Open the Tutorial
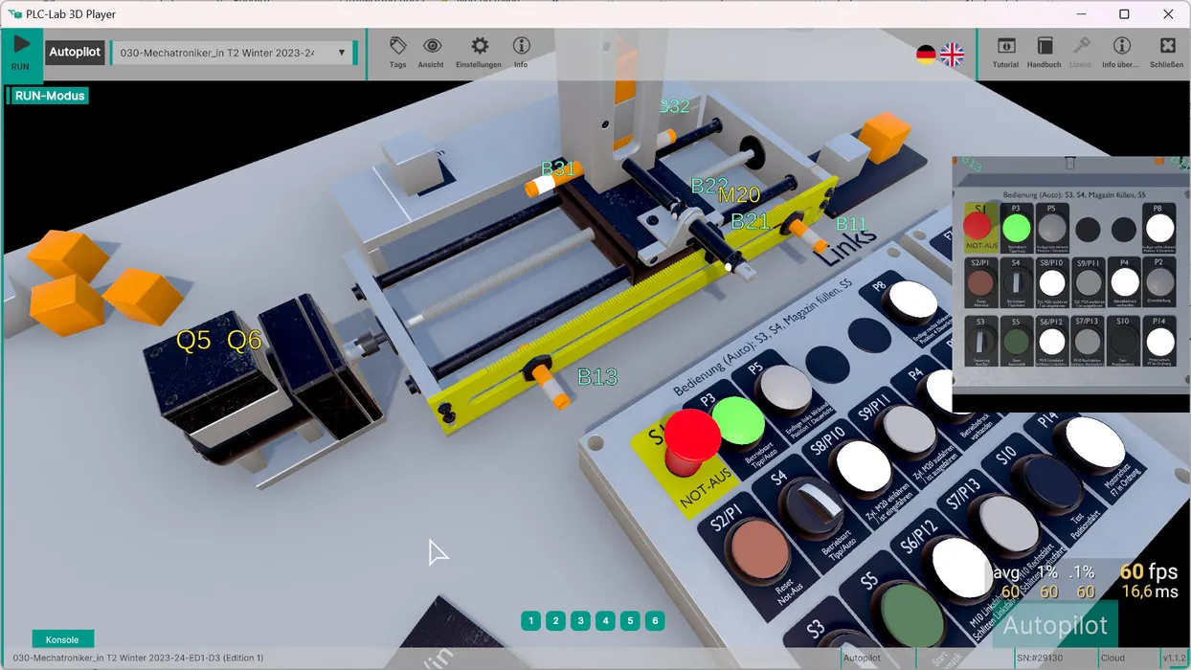Viewport: 1191px width, 670px height. [1005, 52]
